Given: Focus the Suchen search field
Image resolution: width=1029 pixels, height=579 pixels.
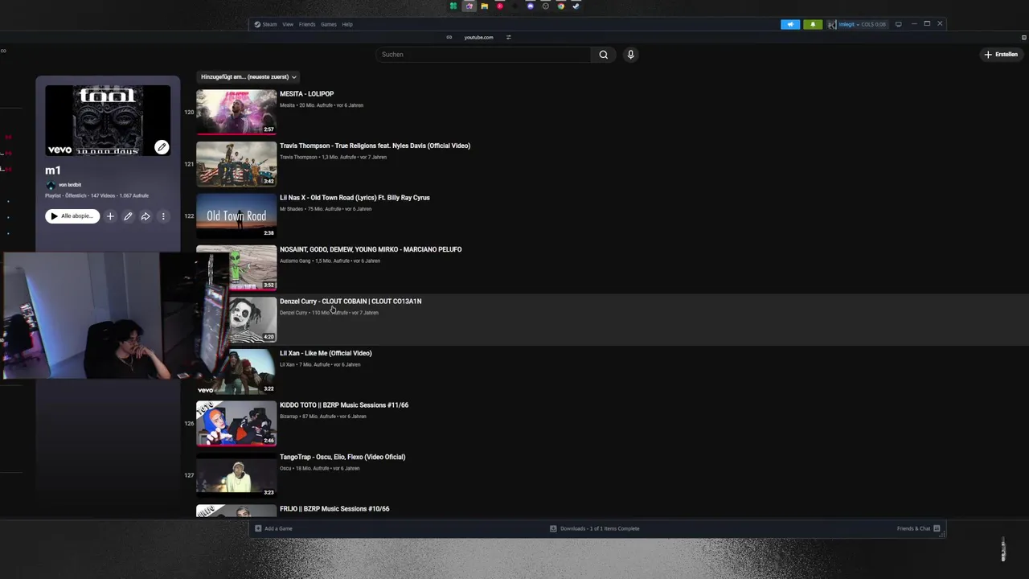Looking at the screenshot, I should (x=483, y=55).
